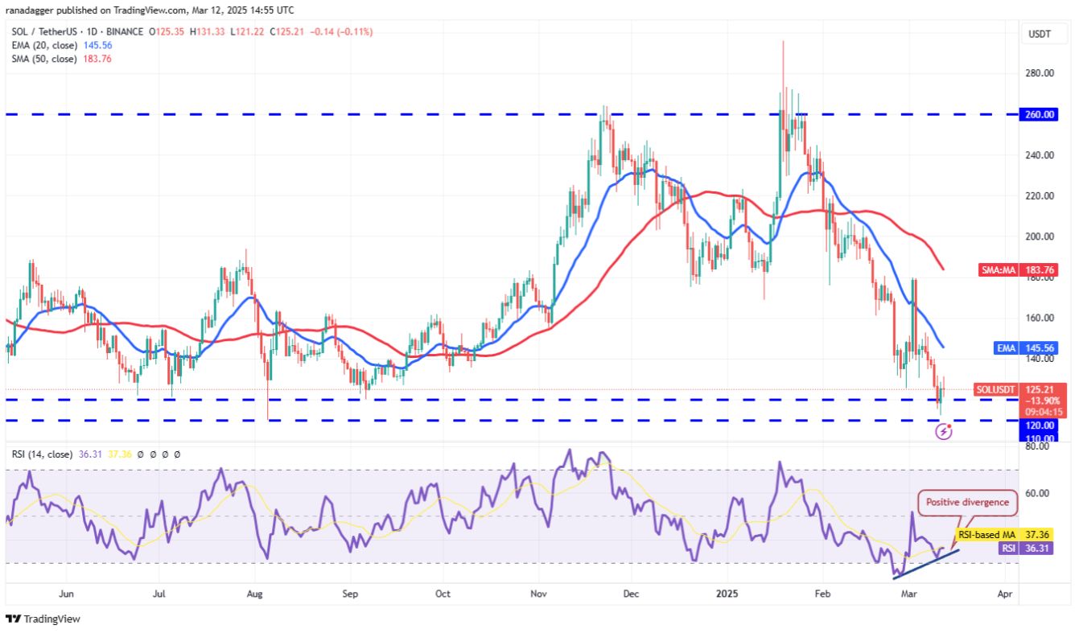Image resolution: width=1075 pixels, height=633 pixels.
Task: Click the 2025 label on time axis
Action: [726, 594]
